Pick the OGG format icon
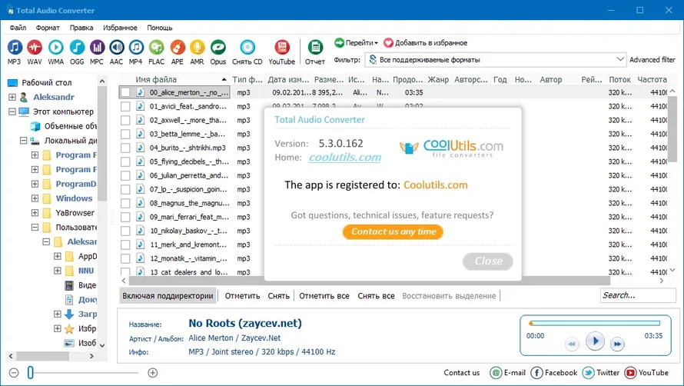684x386 pixels. coord(77,47)
